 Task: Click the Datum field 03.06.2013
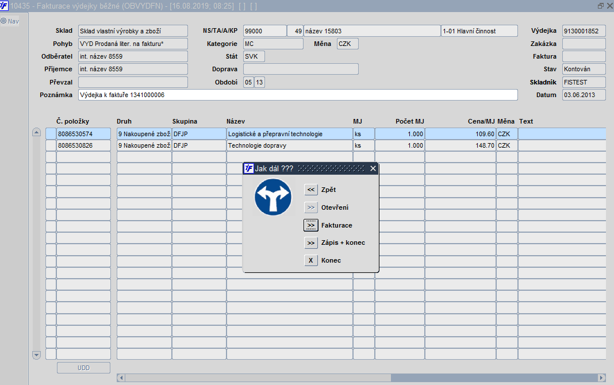pyautogui.click(x=584, y=95)
